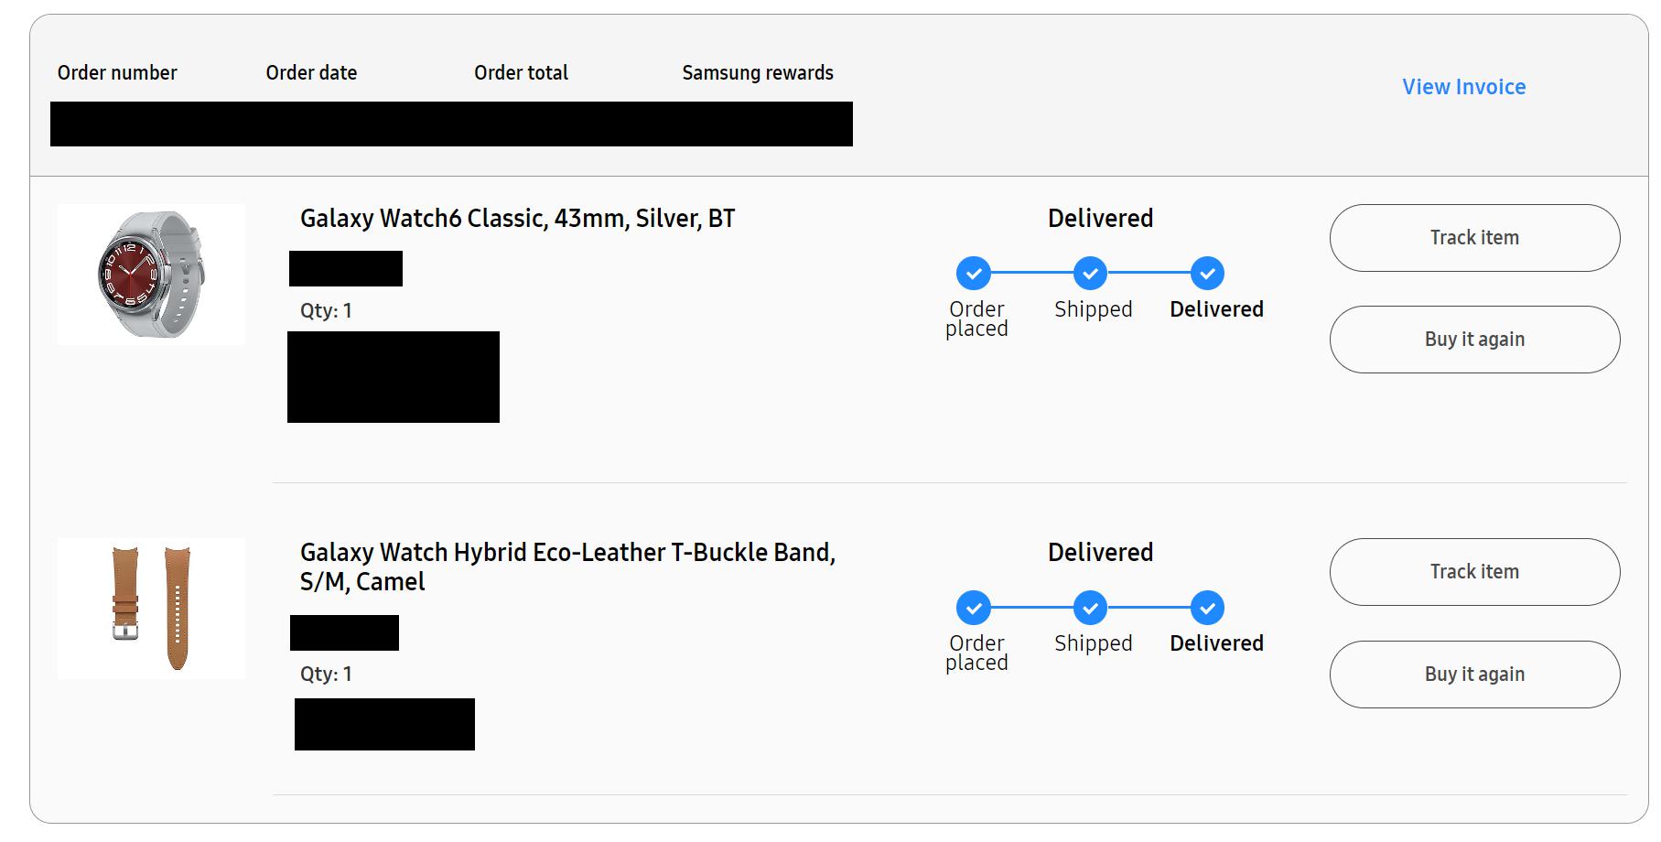
Task: Click the watch's Delivered status heading
Action: (1100, 219)
